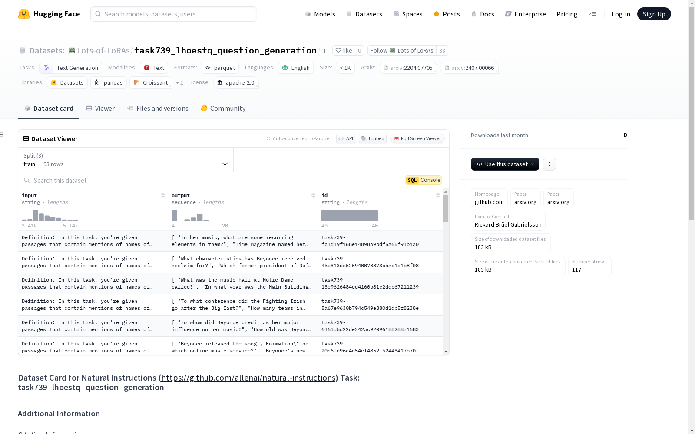
Task: Switch to the Dataset card tab
Action: tap(49, 108)
